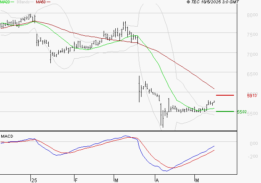Click the 7500 price axis label
Image resolution: width=261 pixels, height=183 pixels.
point(252,35)
